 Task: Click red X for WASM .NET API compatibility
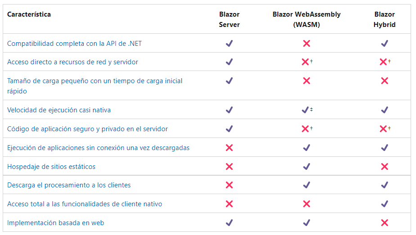[x=307, y=44]
